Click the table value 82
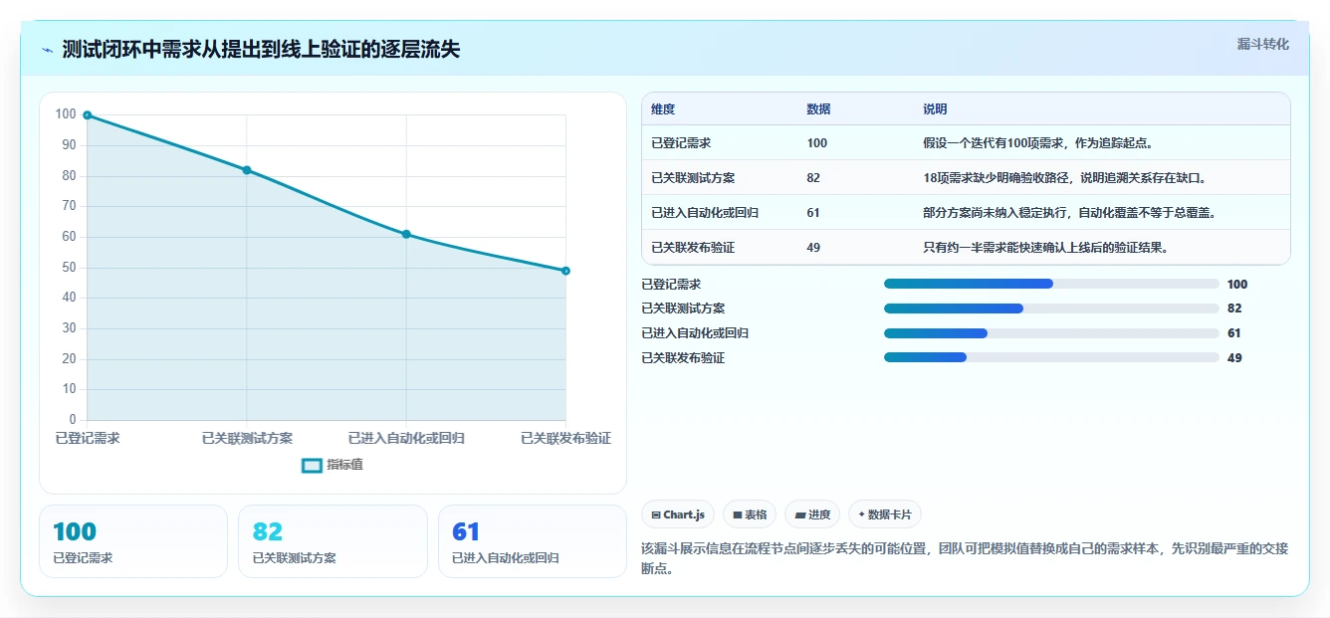This screenshot has width=1330, height=618. (813, 178)
